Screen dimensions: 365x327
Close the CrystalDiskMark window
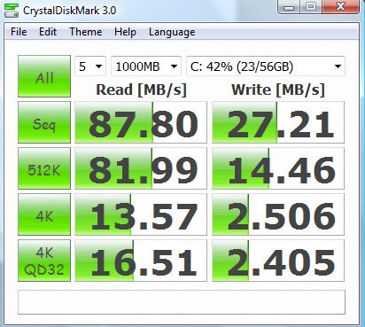(x=340, y=7)
